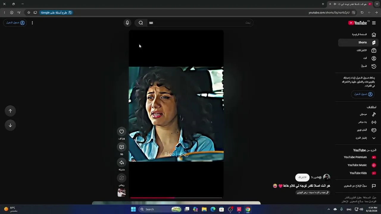
Task: Share this short using the arrow icon
Action: pos(121,163)
